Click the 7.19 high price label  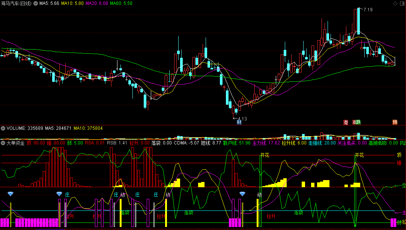point(368,10)
